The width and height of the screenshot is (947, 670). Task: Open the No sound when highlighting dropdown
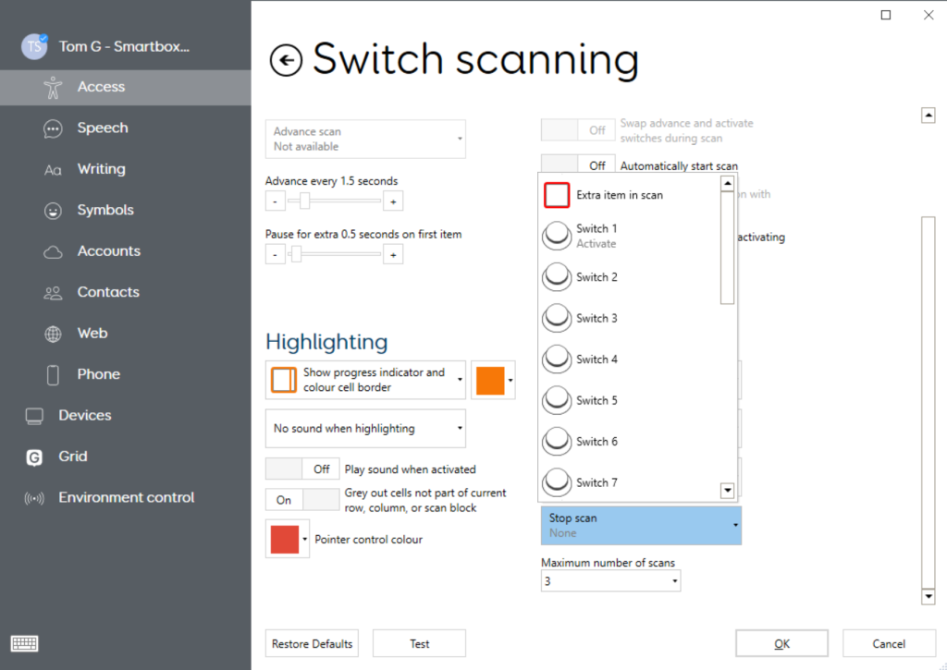[365, 429]
